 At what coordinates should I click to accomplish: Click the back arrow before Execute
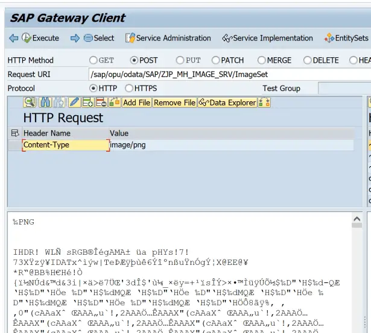click(x=13, y=38)
